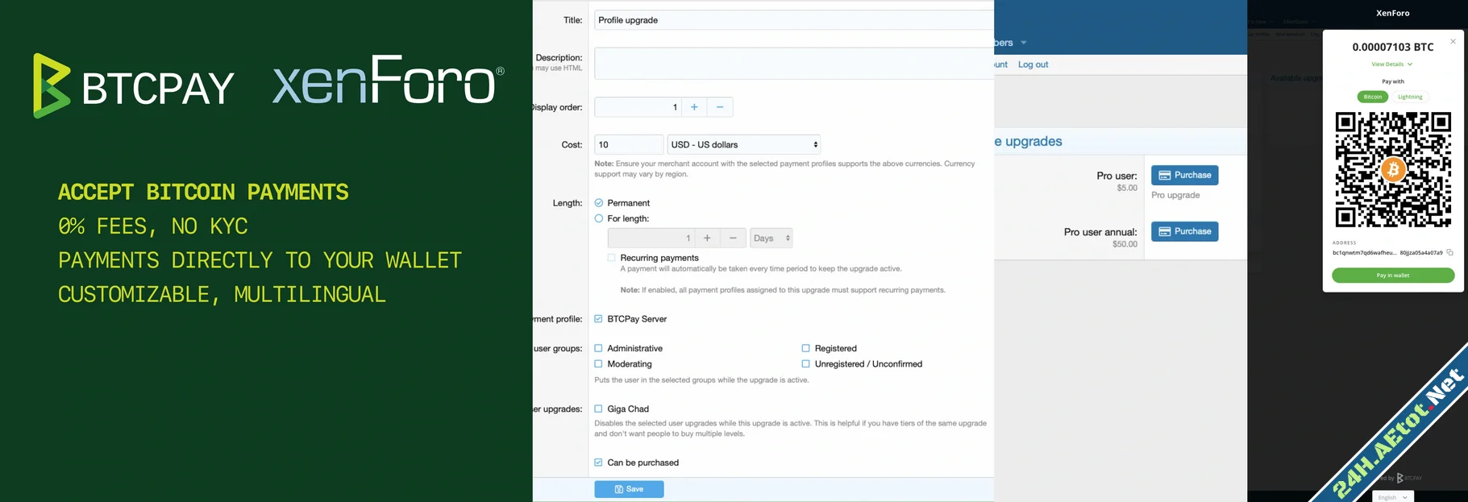Increase the Display order with the plus button
Image resolution: width=1468 pixels, height=502 pixels.
[x=694, y=107]
